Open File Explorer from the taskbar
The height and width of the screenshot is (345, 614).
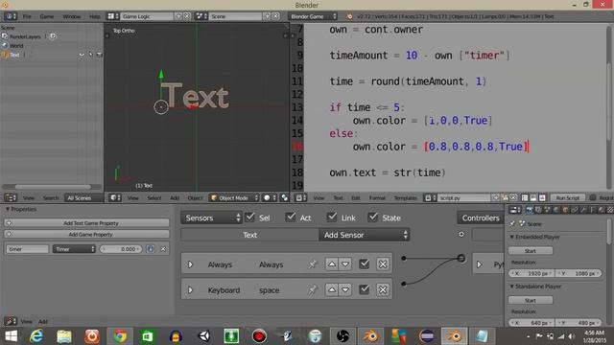pos(64,336)
